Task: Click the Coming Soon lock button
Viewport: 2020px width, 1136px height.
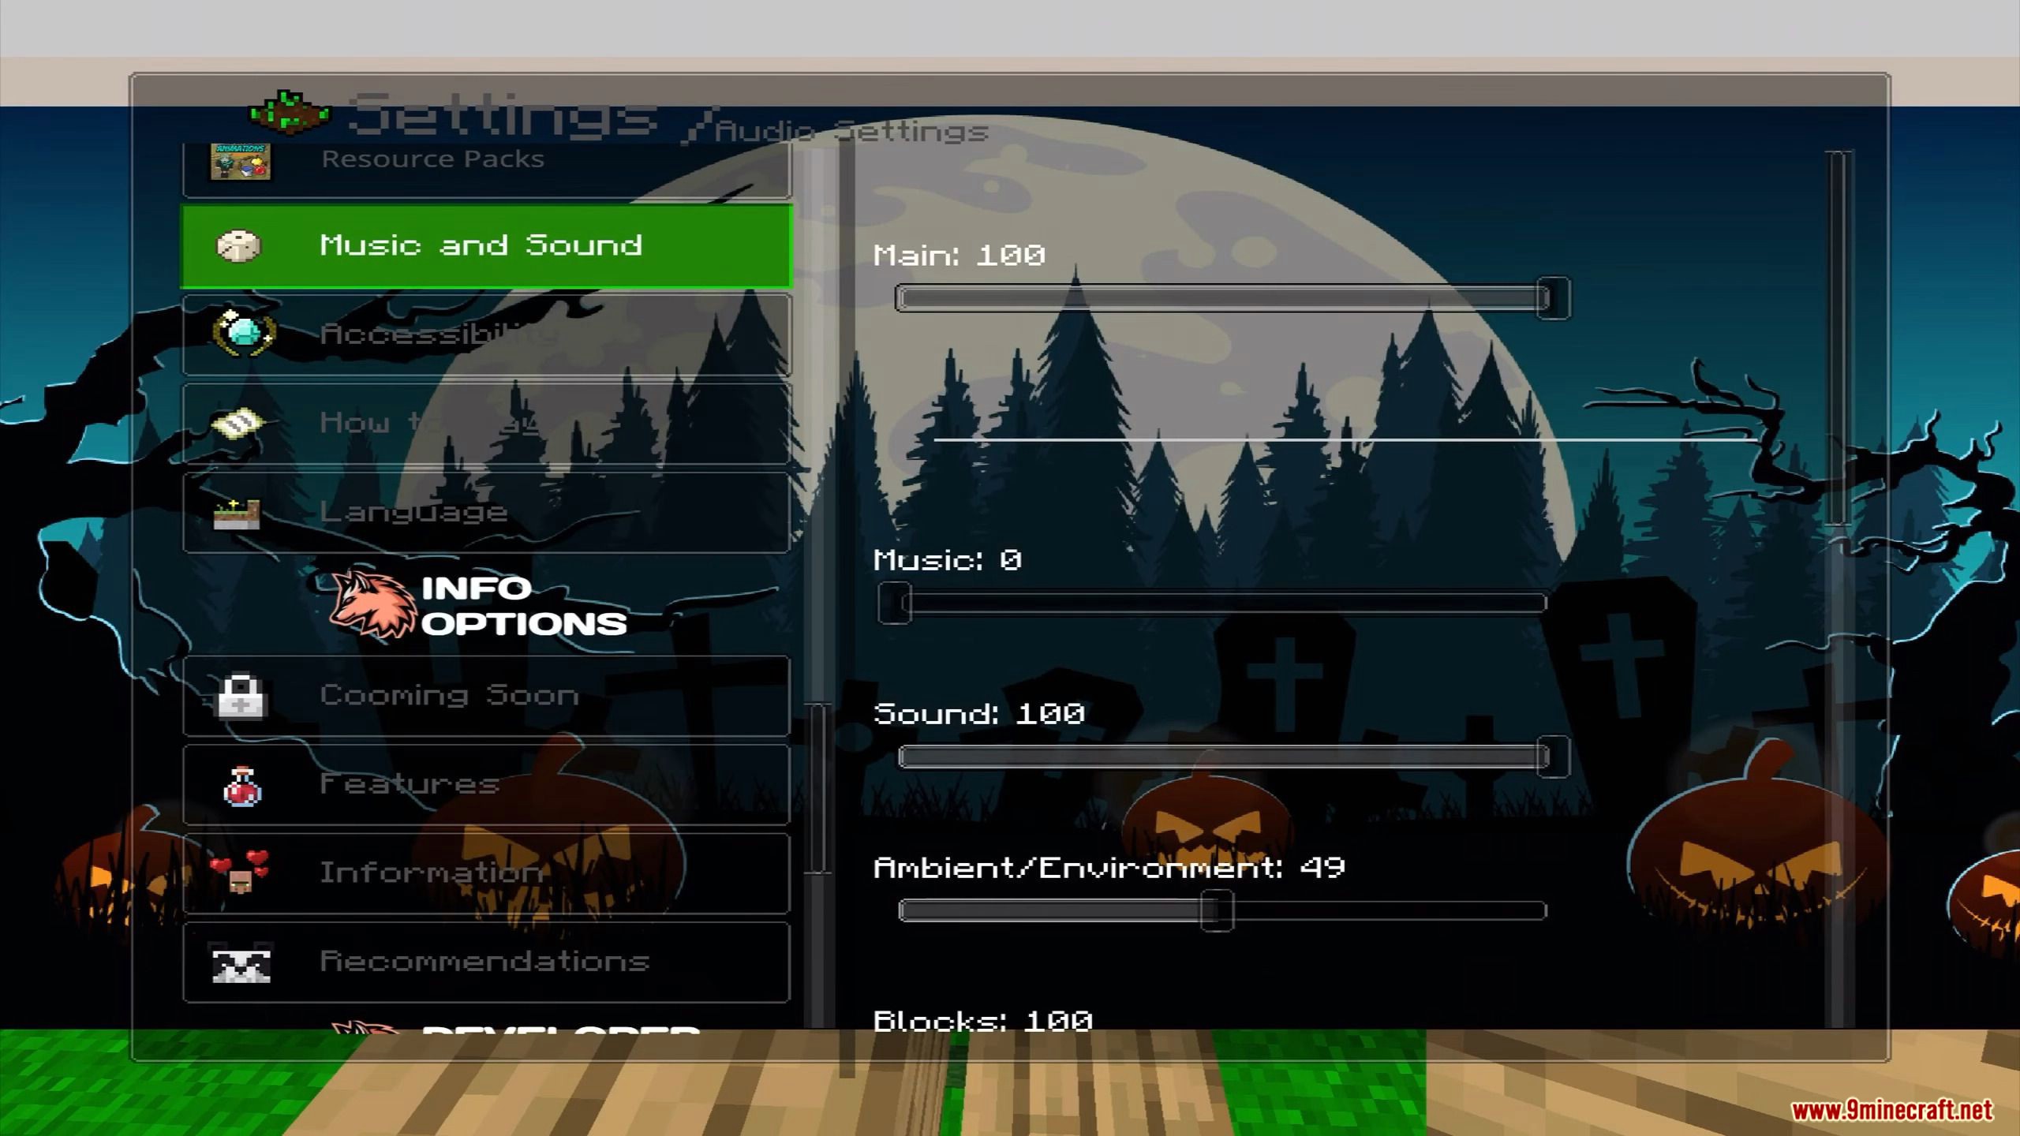Action: point(485,695)
